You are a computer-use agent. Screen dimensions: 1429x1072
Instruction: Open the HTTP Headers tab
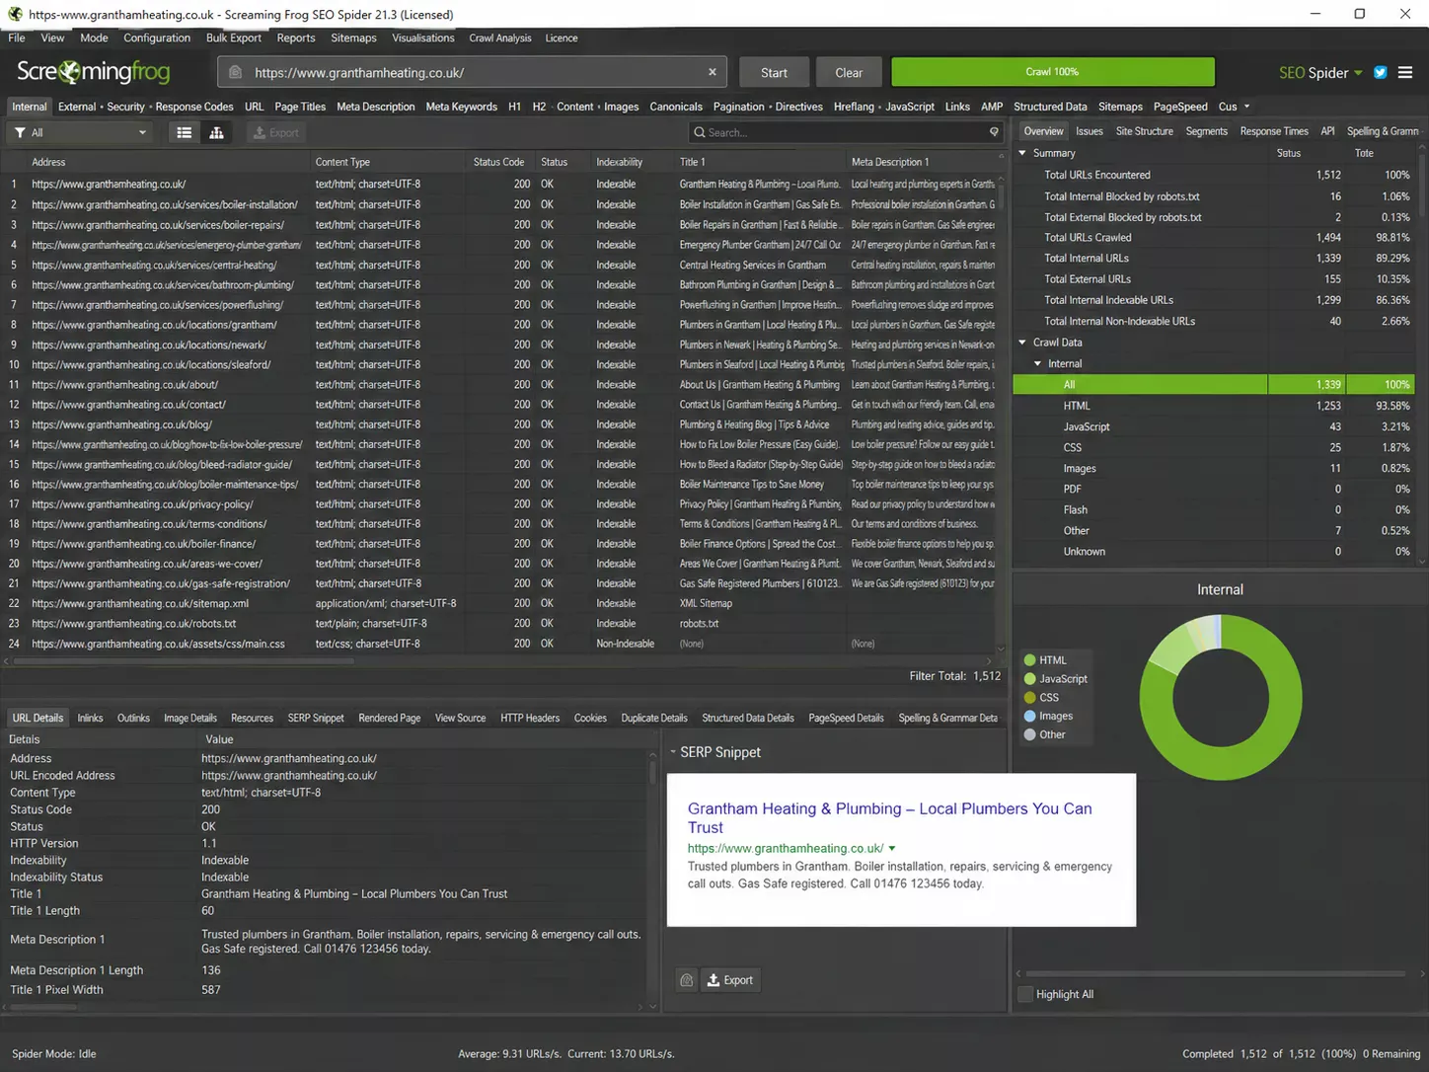[530, 718]
